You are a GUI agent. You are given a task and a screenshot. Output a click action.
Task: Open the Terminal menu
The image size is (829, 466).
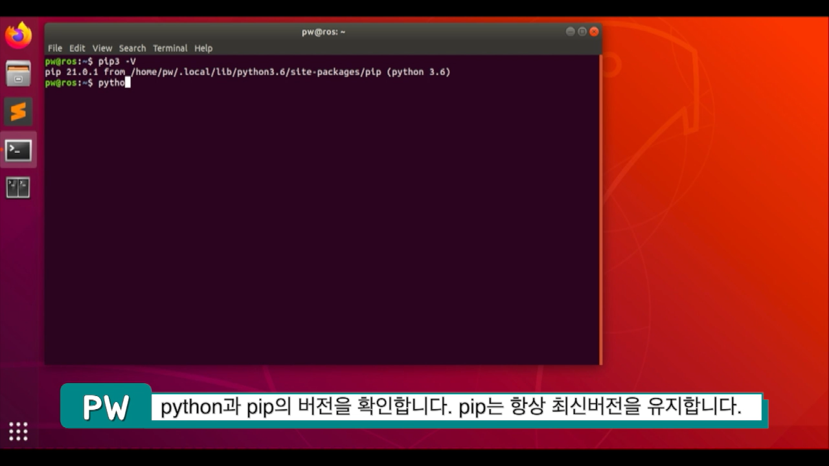pyautogui.click(x=170, y=48)
